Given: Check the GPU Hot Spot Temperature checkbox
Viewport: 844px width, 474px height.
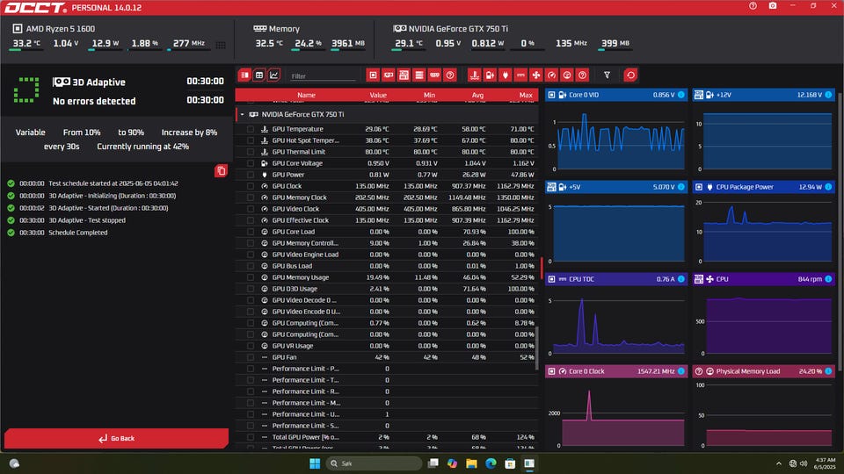Looking at the screenshot, I should 251,140.
